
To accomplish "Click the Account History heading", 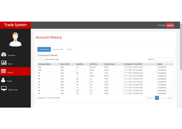I will (x=49, y=37).
